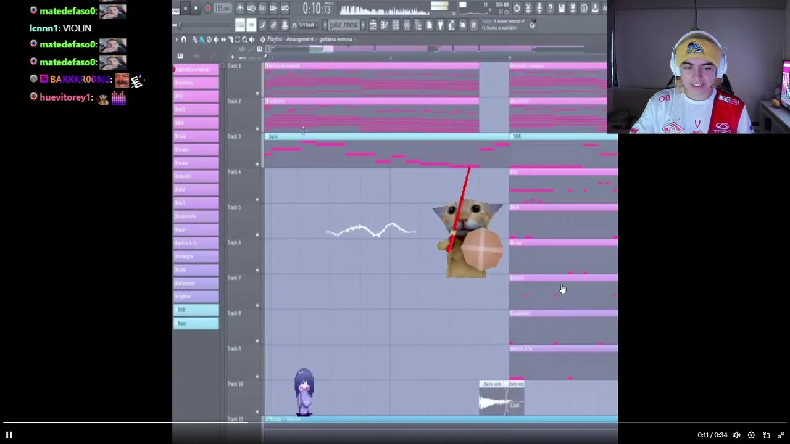Viewport: 790px width, 444px height.
Task: Open video player settings gear
Action: coord(751,435)
